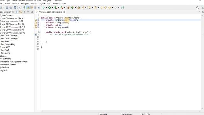Select the Privateacessmodifiers.java editor tab

tap(50, 12)
